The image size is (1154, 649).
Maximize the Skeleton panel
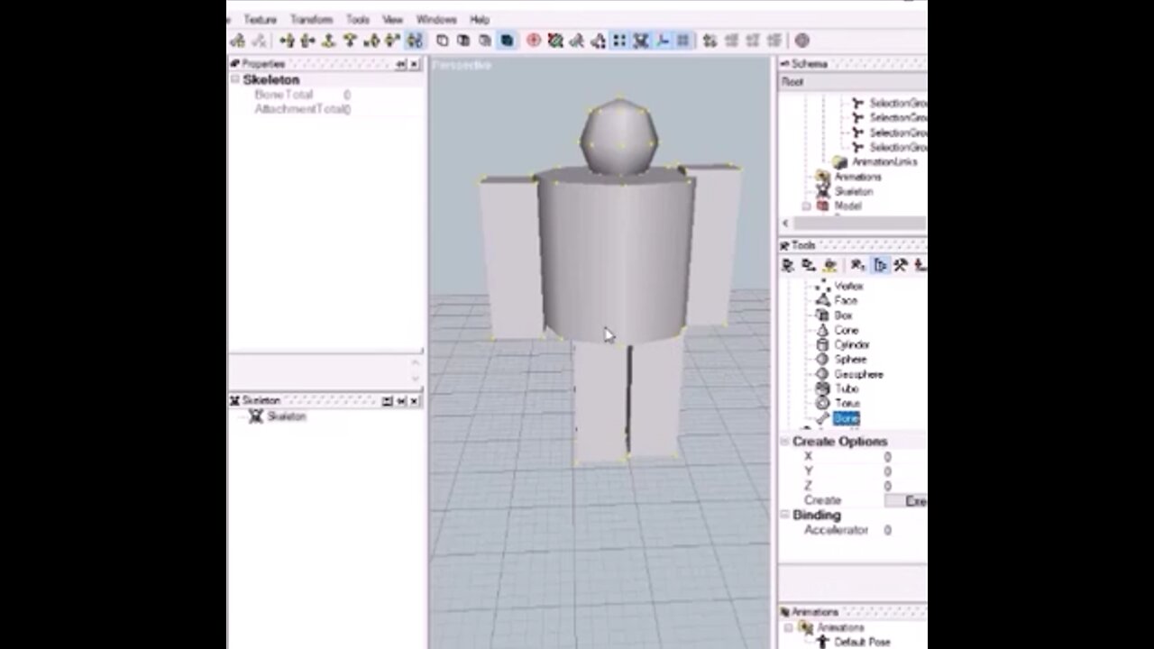pyautogui.click(x=387, y=400)
